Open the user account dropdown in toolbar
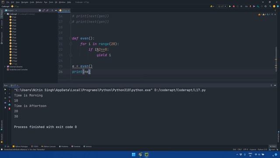Screen dimensions: 280x158 [x=212, y=6]
